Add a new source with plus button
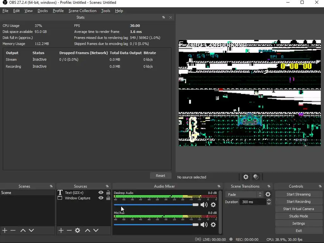 [x=61, y=230]
